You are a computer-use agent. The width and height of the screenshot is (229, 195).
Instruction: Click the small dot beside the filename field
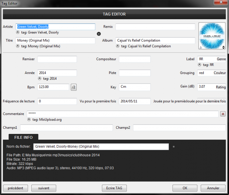point(174,147)
